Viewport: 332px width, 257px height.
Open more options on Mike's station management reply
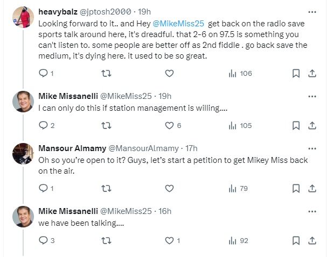pos(312,96)
